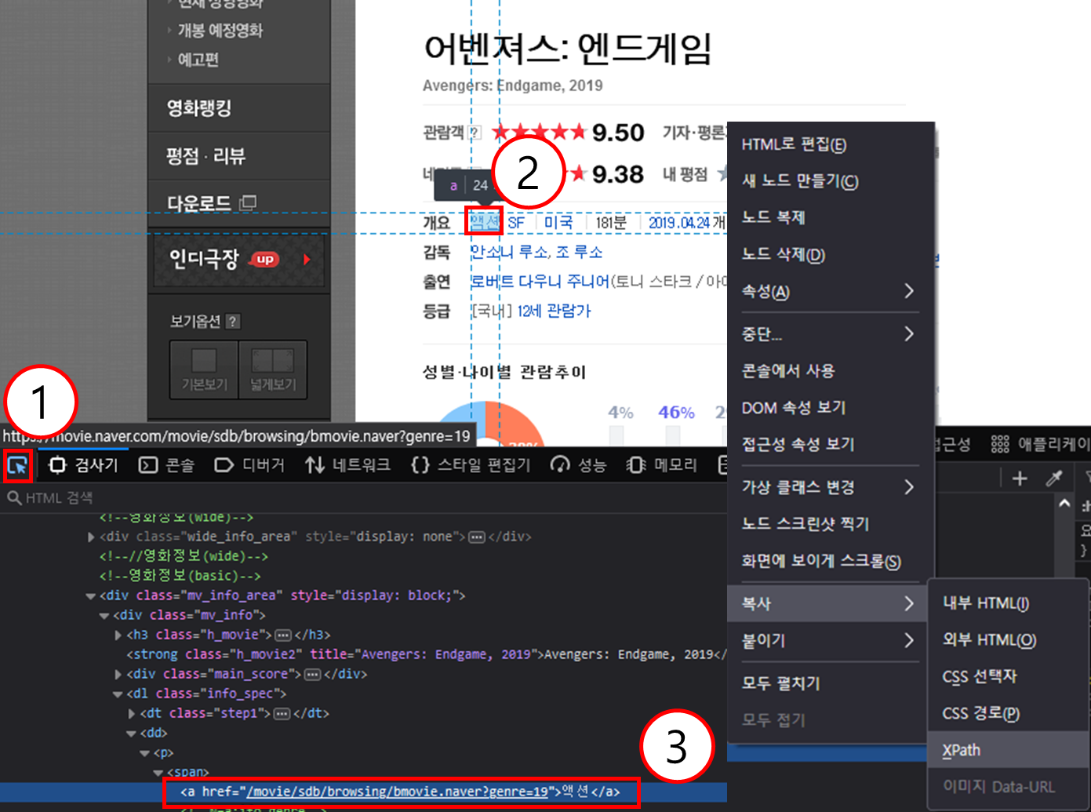Choose DOM 속성 보기 menu item
This screenshot has height=812, width=1091.
pyautogui.click(x=831, y=407)
